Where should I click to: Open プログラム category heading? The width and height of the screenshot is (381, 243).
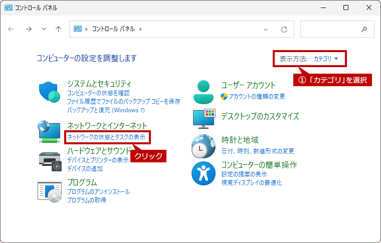point(82,182)
